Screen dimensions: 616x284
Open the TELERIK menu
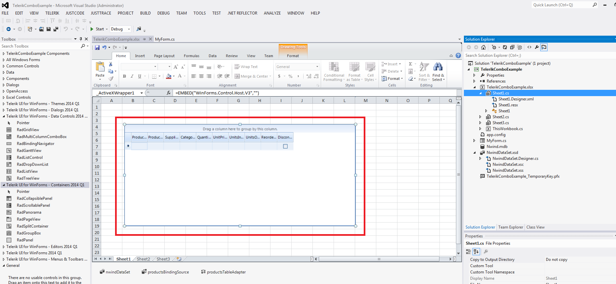coord(52,13)
